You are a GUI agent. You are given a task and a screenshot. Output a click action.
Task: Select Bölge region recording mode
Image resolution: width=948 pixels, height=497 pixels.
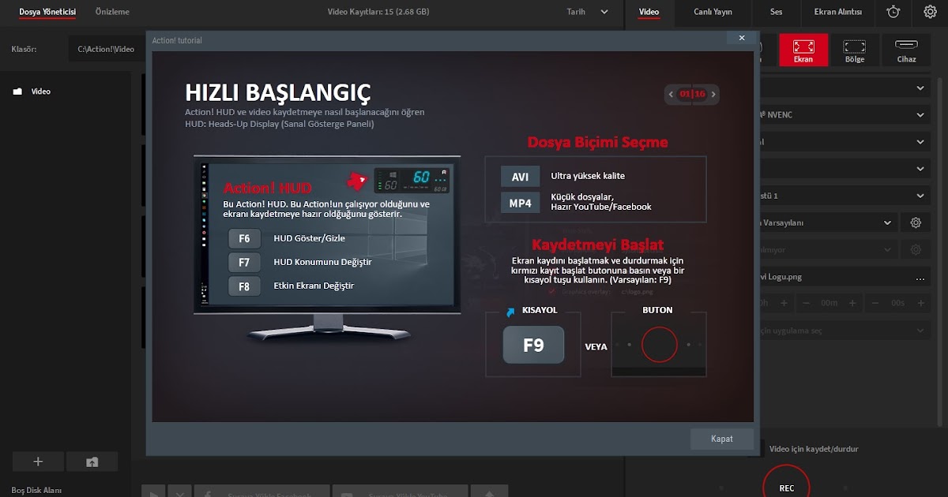coord(855,49)
